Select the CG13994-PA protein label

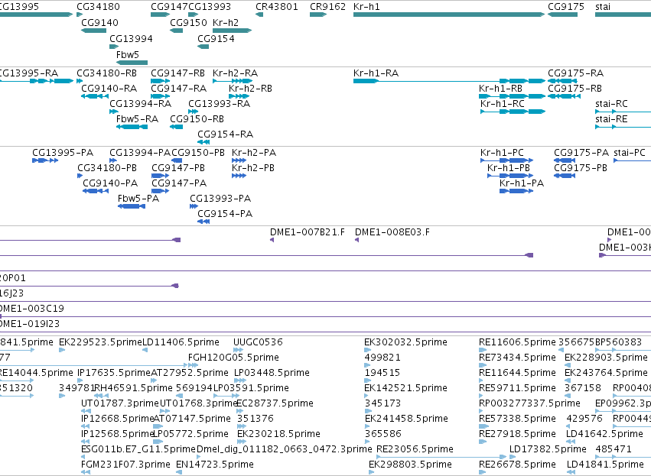tap(140, 153)
